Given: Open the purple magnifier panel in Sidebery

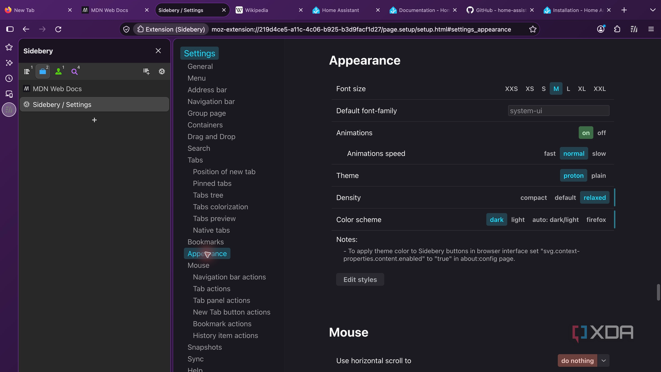Looking at the screenshot, I should [x=74, y=71].
